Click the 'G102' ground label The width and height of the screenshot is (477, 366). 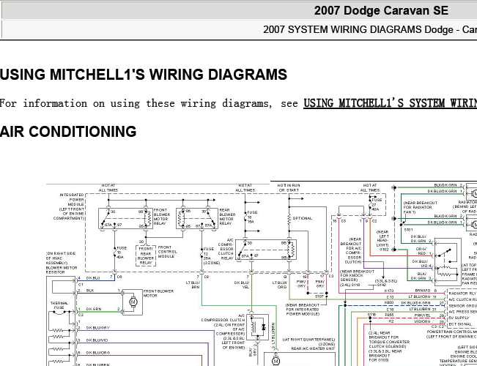(x=384, y=250)
